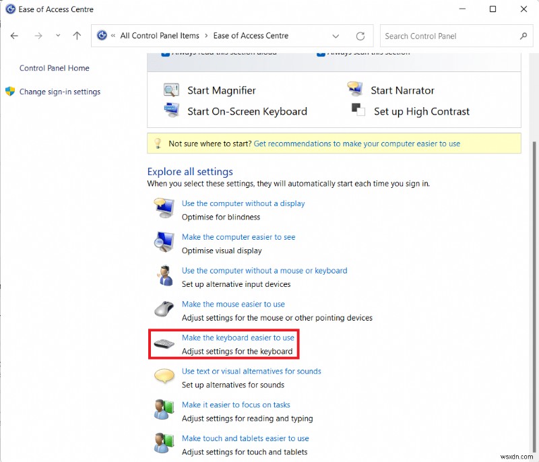Image resolution: width=539 pixels, height=462 pixels.
Task: Open Set up High Contrast label
Action: click(x=422, y=111)
